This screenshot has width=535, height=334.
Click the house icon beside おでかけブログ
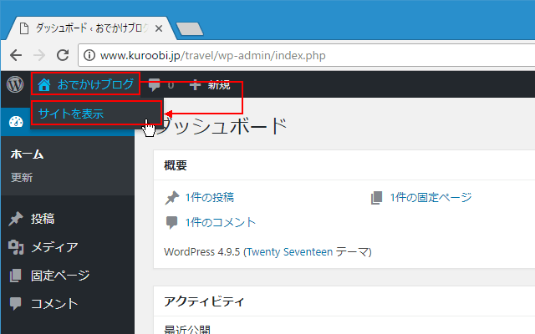point(44,84)
